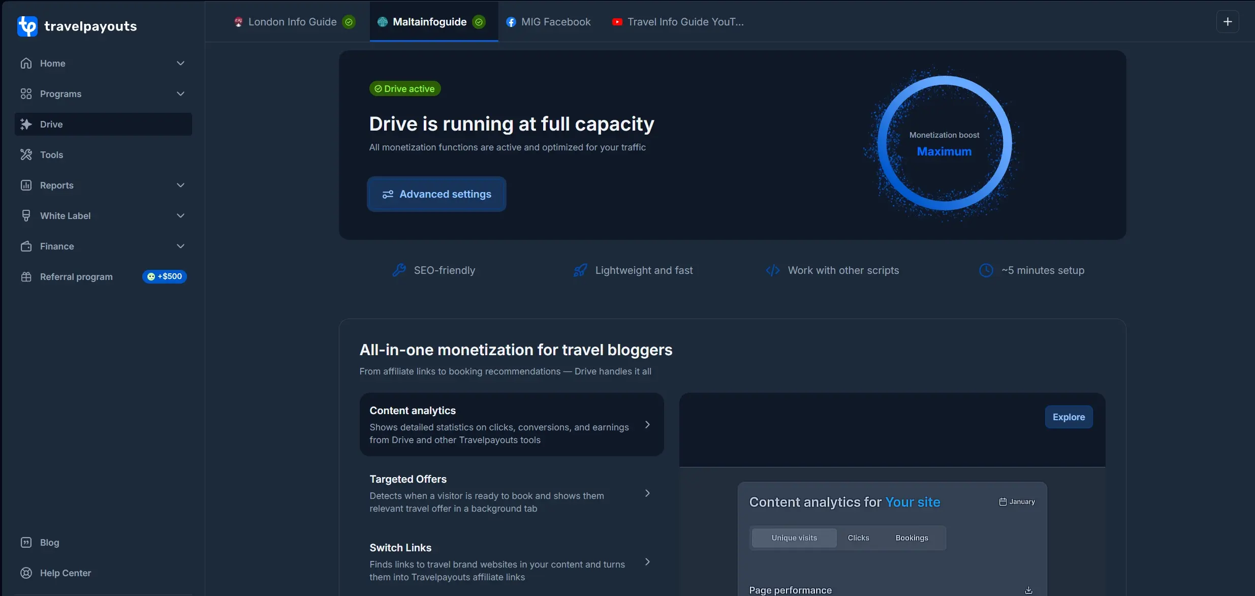Screen dimensions: 1255x596
Task: Select the Clicks metric
Action: [x=858, y=538]
